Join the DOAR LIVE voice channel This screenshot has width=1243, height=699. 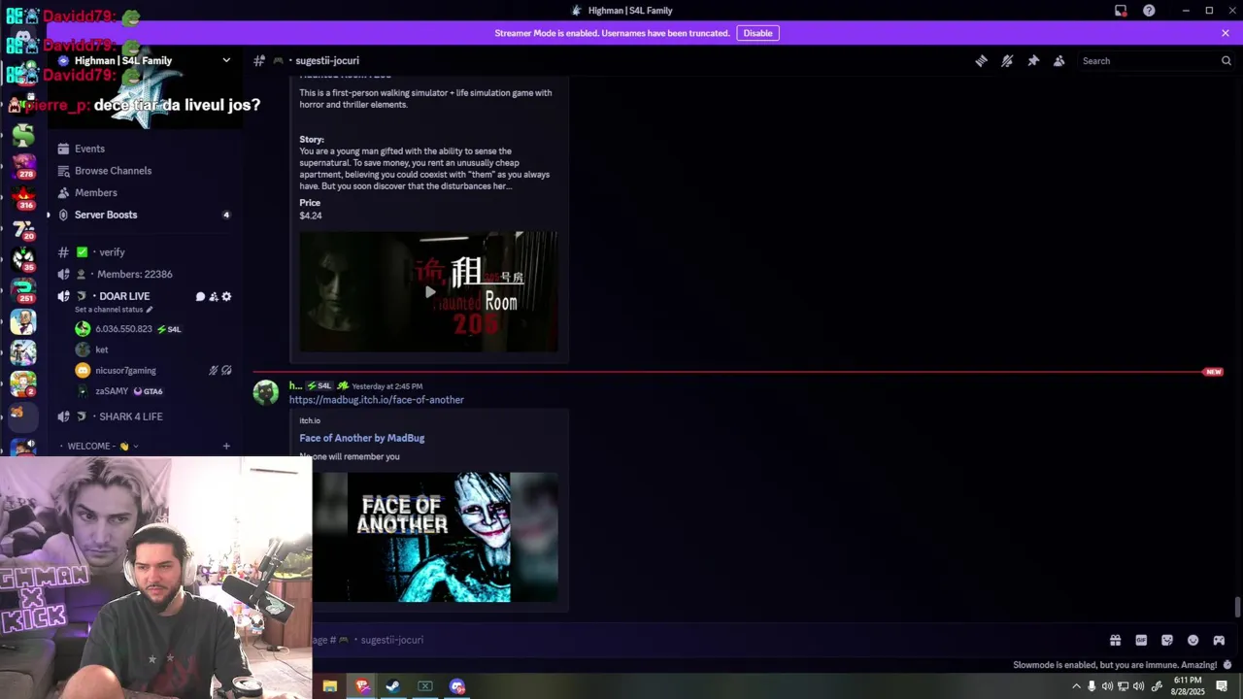(124, 296)
